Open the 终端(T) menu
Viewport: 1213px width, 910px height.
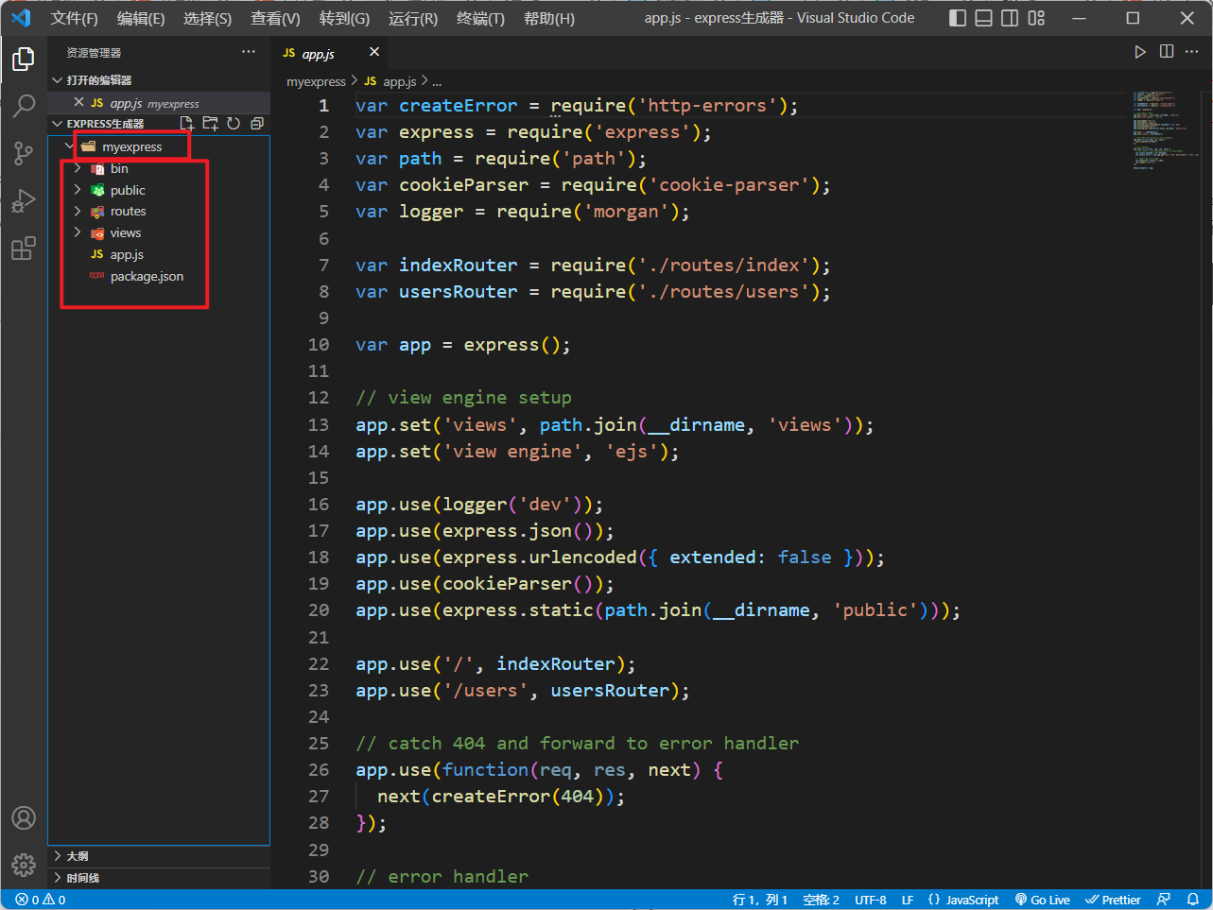480,18
